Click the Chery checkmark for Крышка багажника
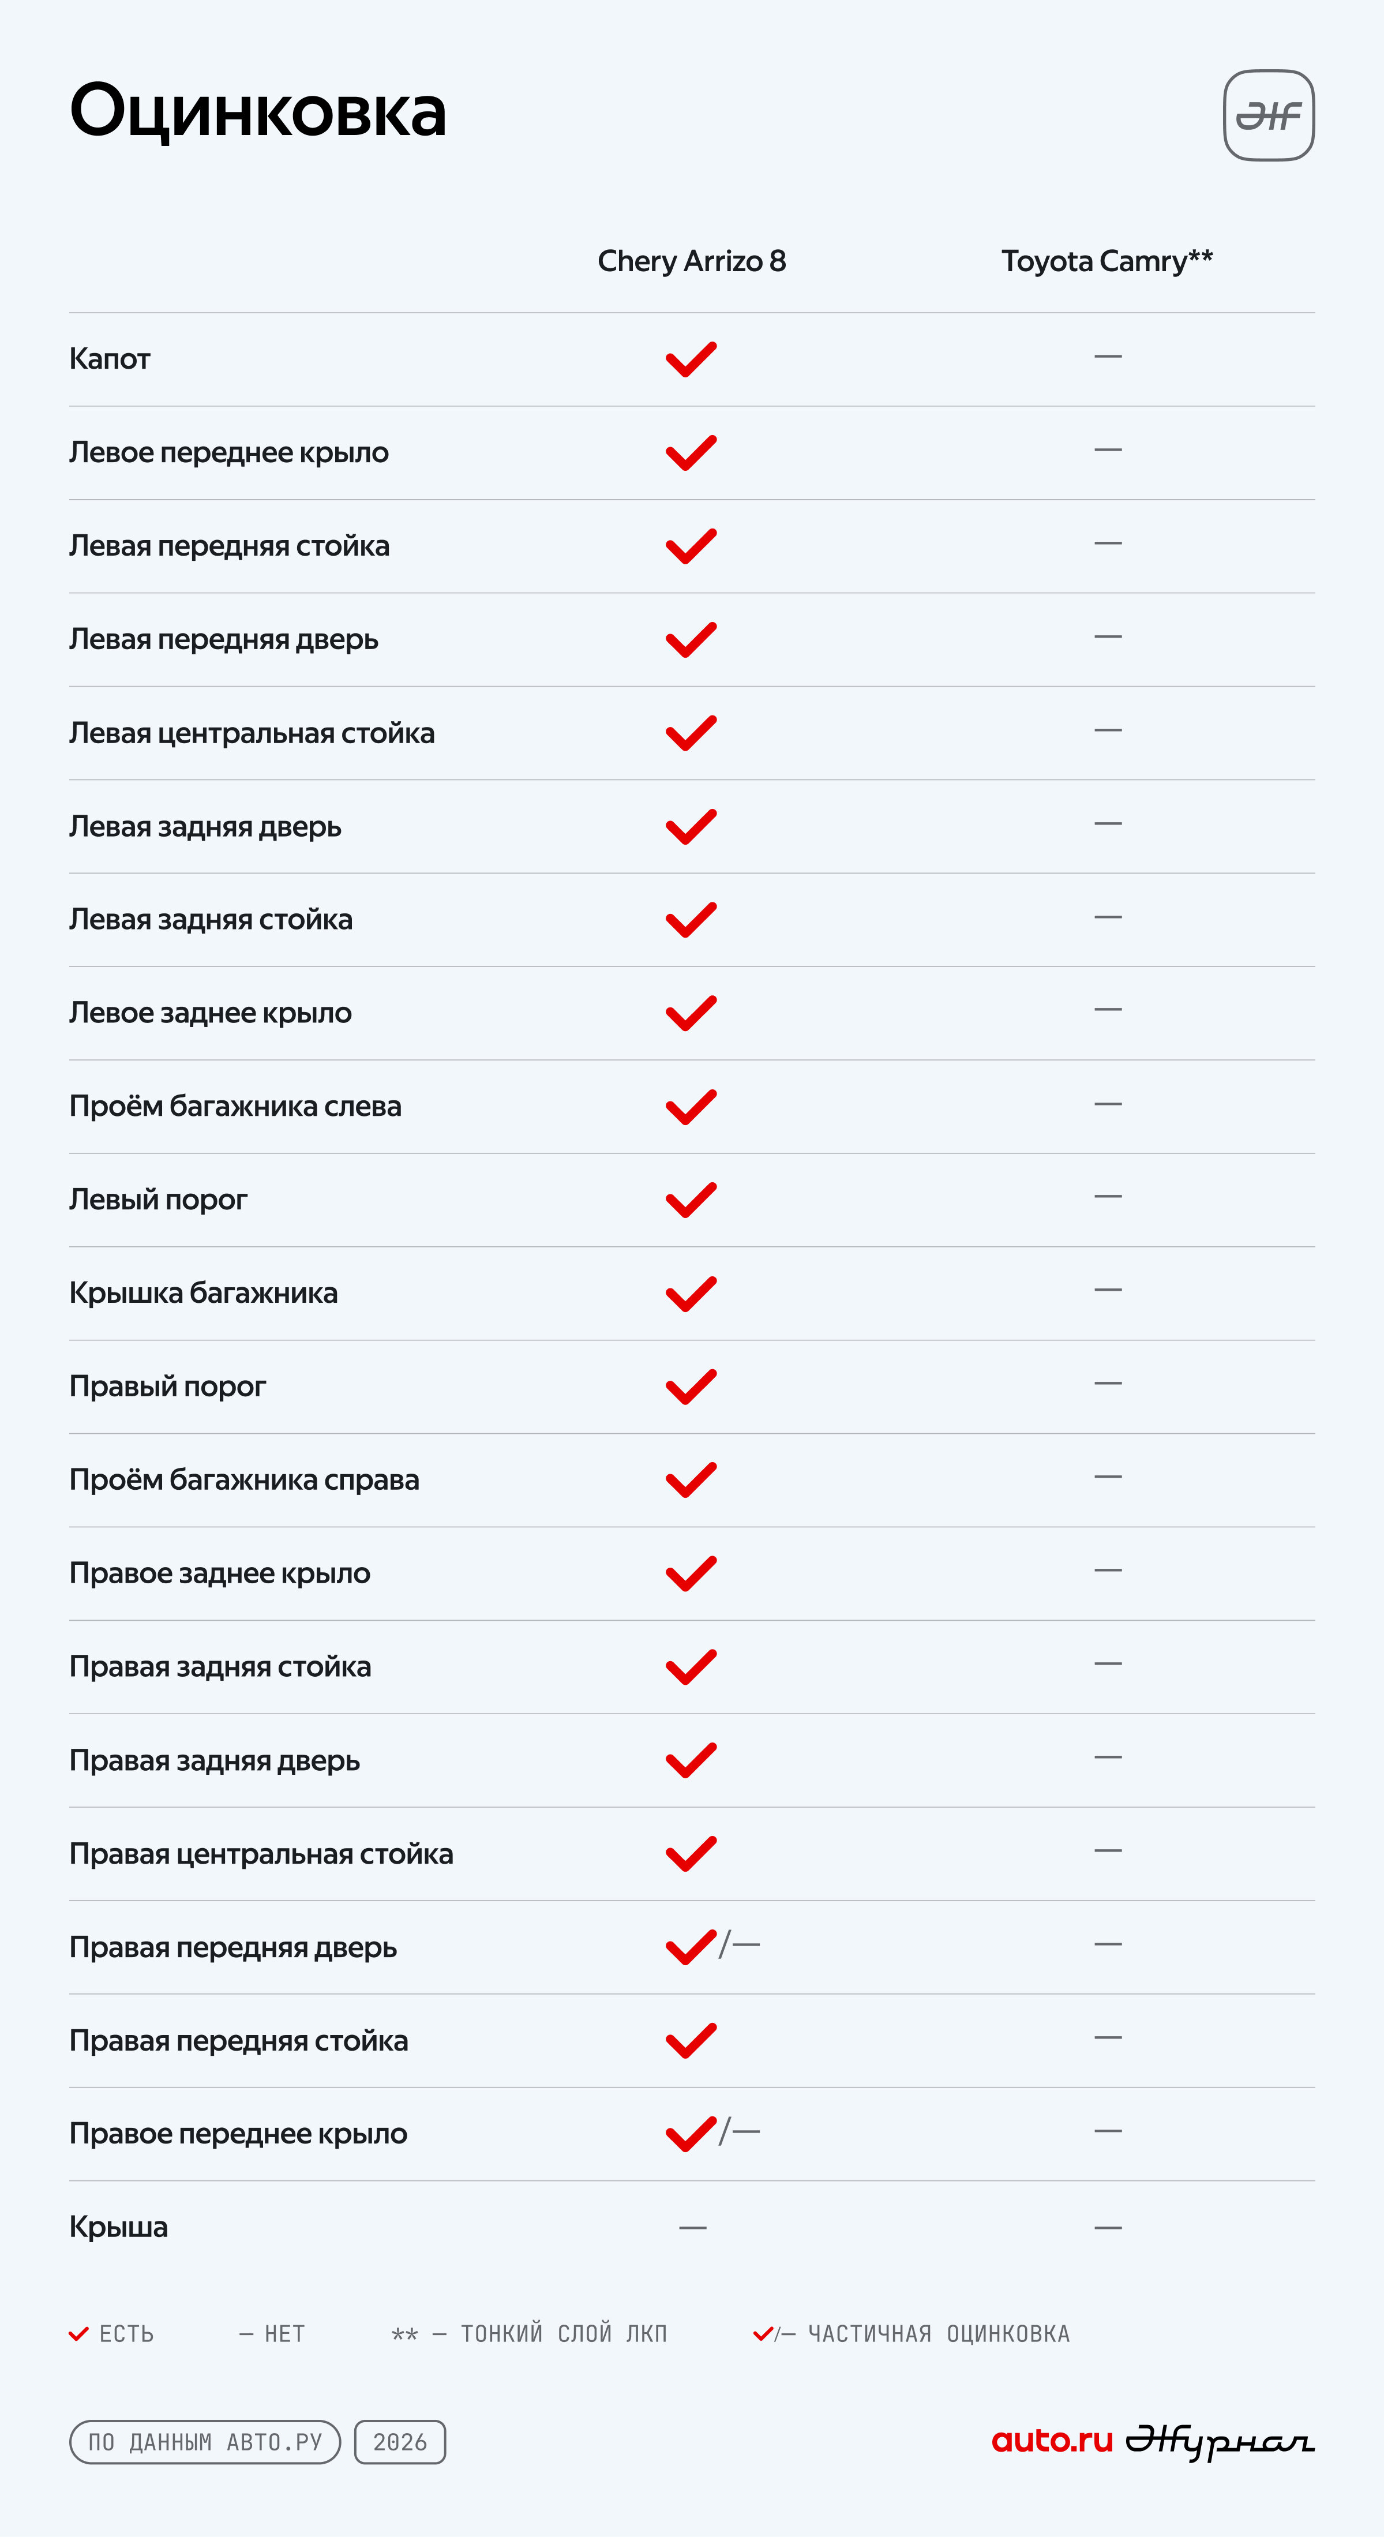 pos(692,1293)
